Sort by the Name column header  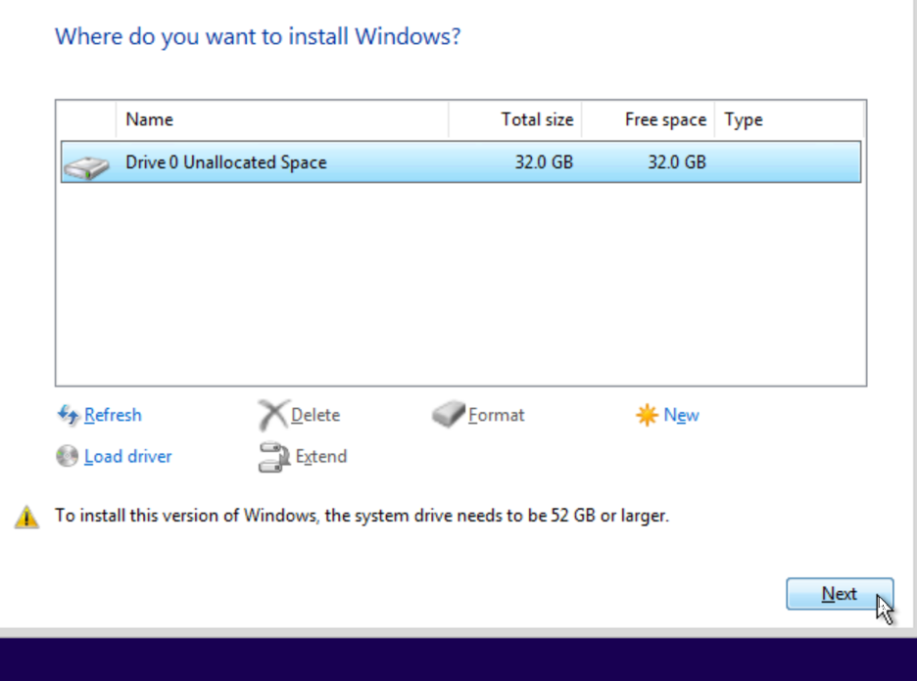[x=282, y=119]
